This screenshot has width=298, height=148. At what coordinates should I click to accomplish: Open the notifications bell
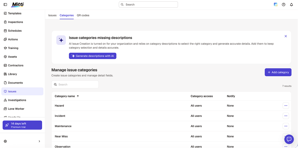point(291,5)
